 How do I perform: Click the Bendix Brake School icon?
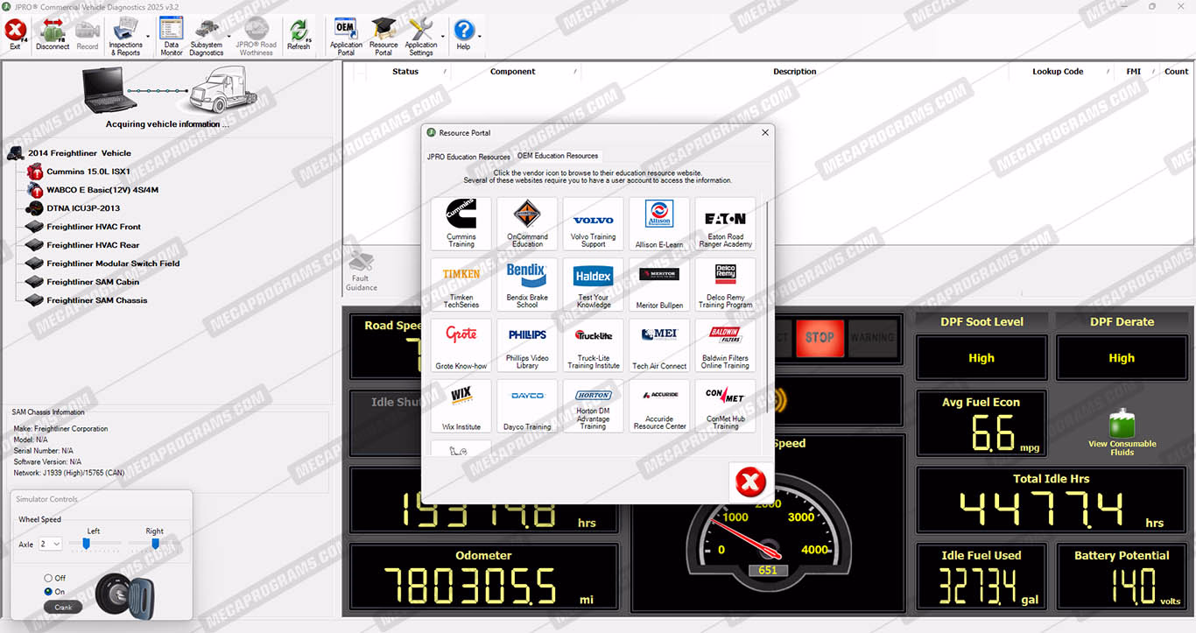pyautogui.click(x=527, y=284)
